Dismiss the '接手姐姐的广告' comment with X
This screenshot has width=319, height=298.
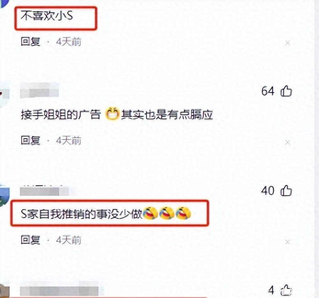coord(288,142)
